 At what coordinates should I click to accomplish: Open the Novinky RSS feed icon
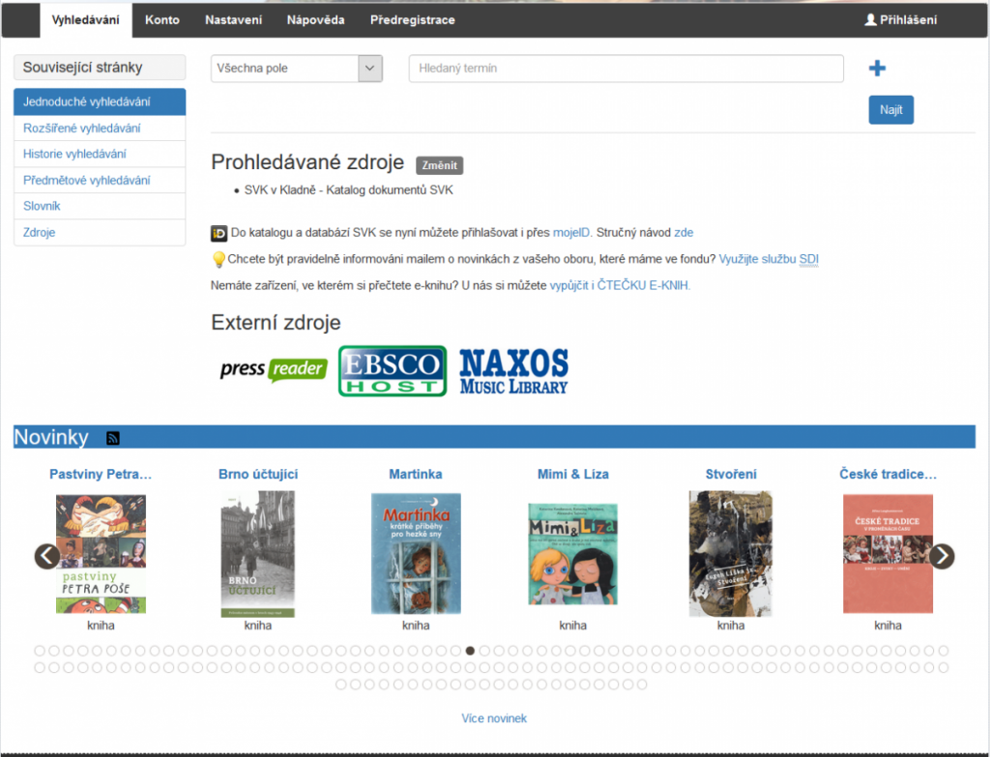point(113,439)
